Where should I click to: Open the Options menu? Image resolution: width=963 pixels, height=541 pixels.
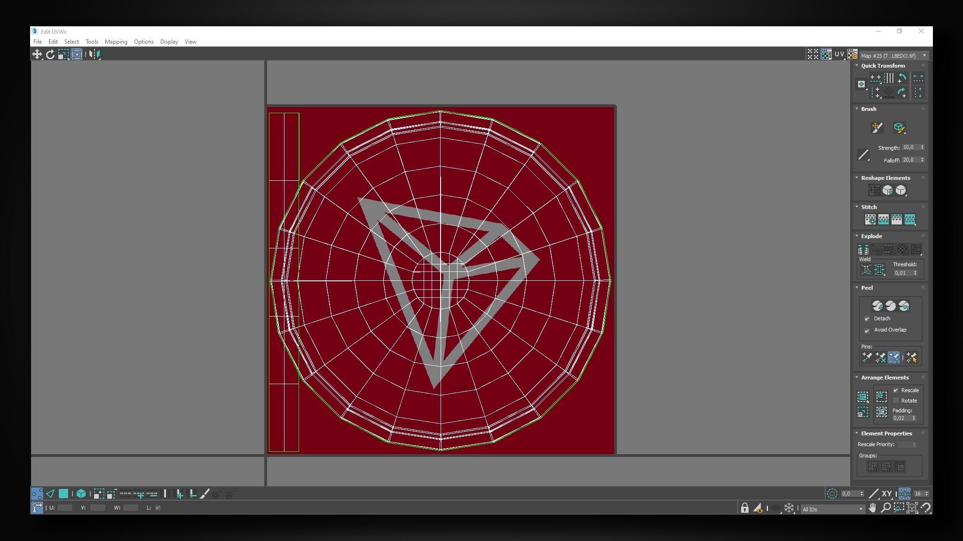point(144,42)
